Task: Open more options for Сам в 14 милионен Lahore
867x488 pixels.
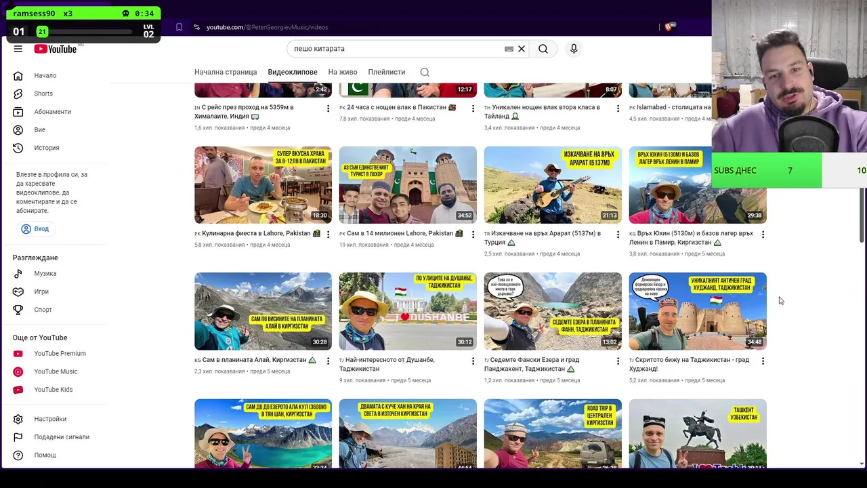Action: tap(473, 235)
